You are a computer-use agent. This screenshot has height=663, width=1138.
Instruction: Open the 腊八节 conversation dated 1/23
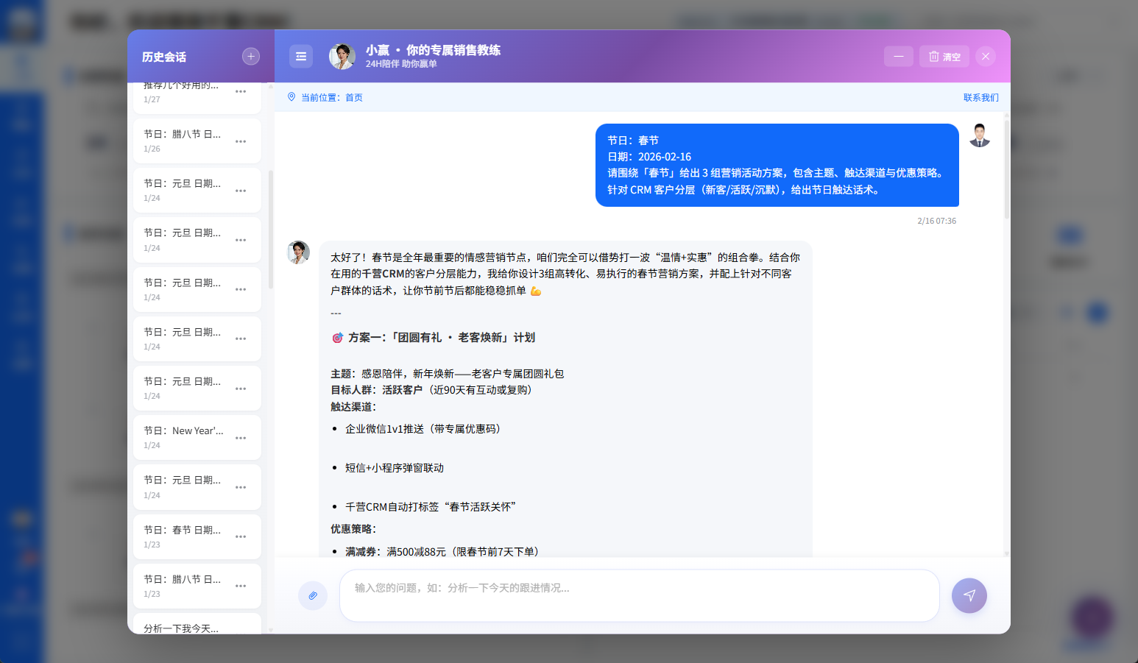point(183,585)
